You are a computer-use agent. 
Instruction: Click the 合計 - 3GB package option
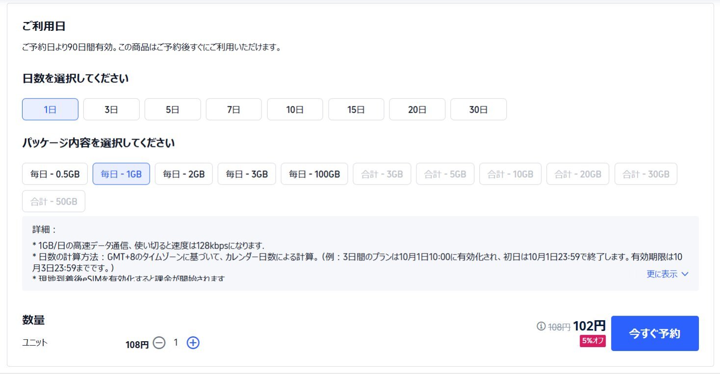(382, 174)
